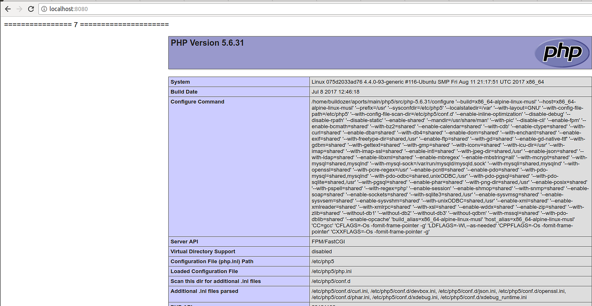
Task: Click the browser back arrow
Action: 7,8
